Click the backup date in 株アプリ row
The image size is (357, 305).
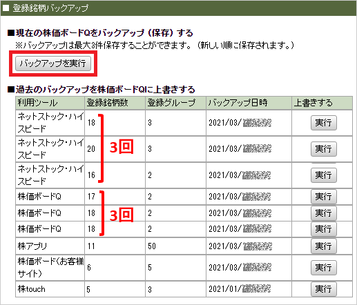pos(240,246)
